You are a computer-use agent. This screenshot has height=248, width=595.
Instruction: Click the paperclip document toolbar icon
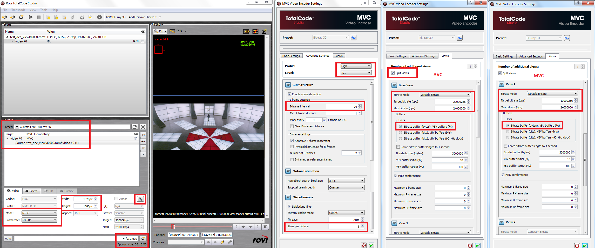click(x=72, y=17)
